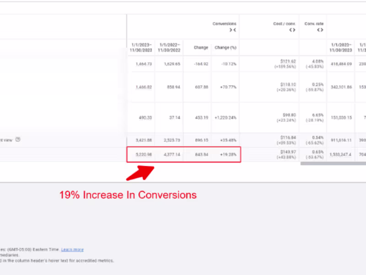366x275 pixels.
Task: Expand the Cost / conv. comparison arrows
Action: click(x=292, y=30)
